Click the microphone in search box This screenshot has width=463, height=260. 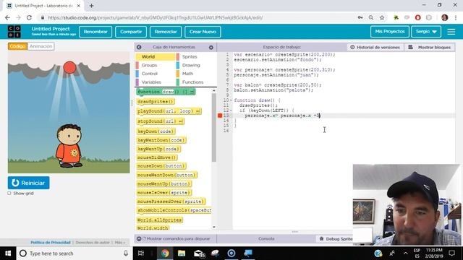(x=125, y=253)
